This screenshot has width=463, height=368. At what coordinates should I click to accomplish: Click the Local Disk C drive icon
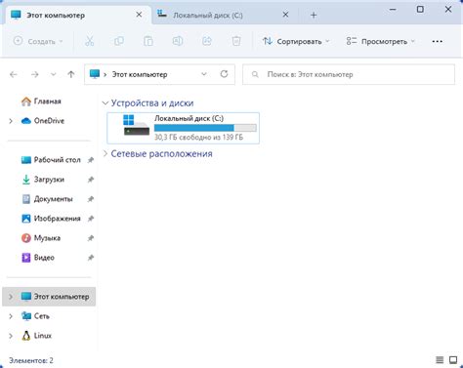136,125
